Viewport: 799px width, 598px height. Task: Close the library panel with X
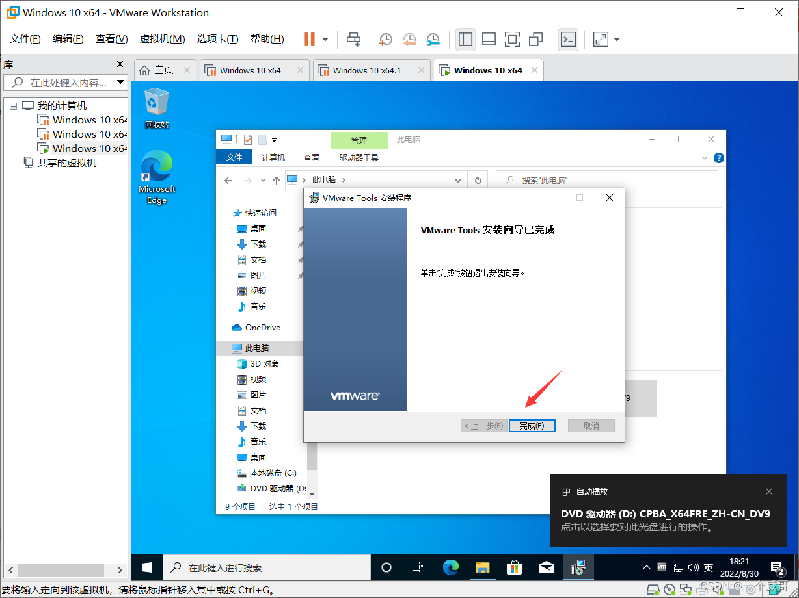click(120, 64)
